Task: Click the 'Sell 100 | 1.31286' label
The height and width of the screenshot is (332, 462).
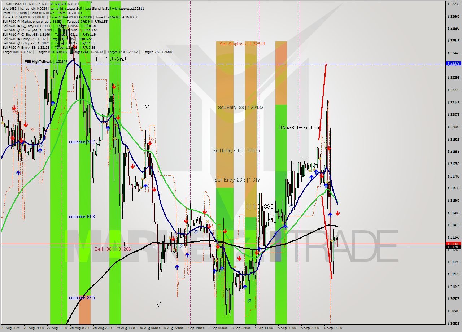Action: (113, 249)
